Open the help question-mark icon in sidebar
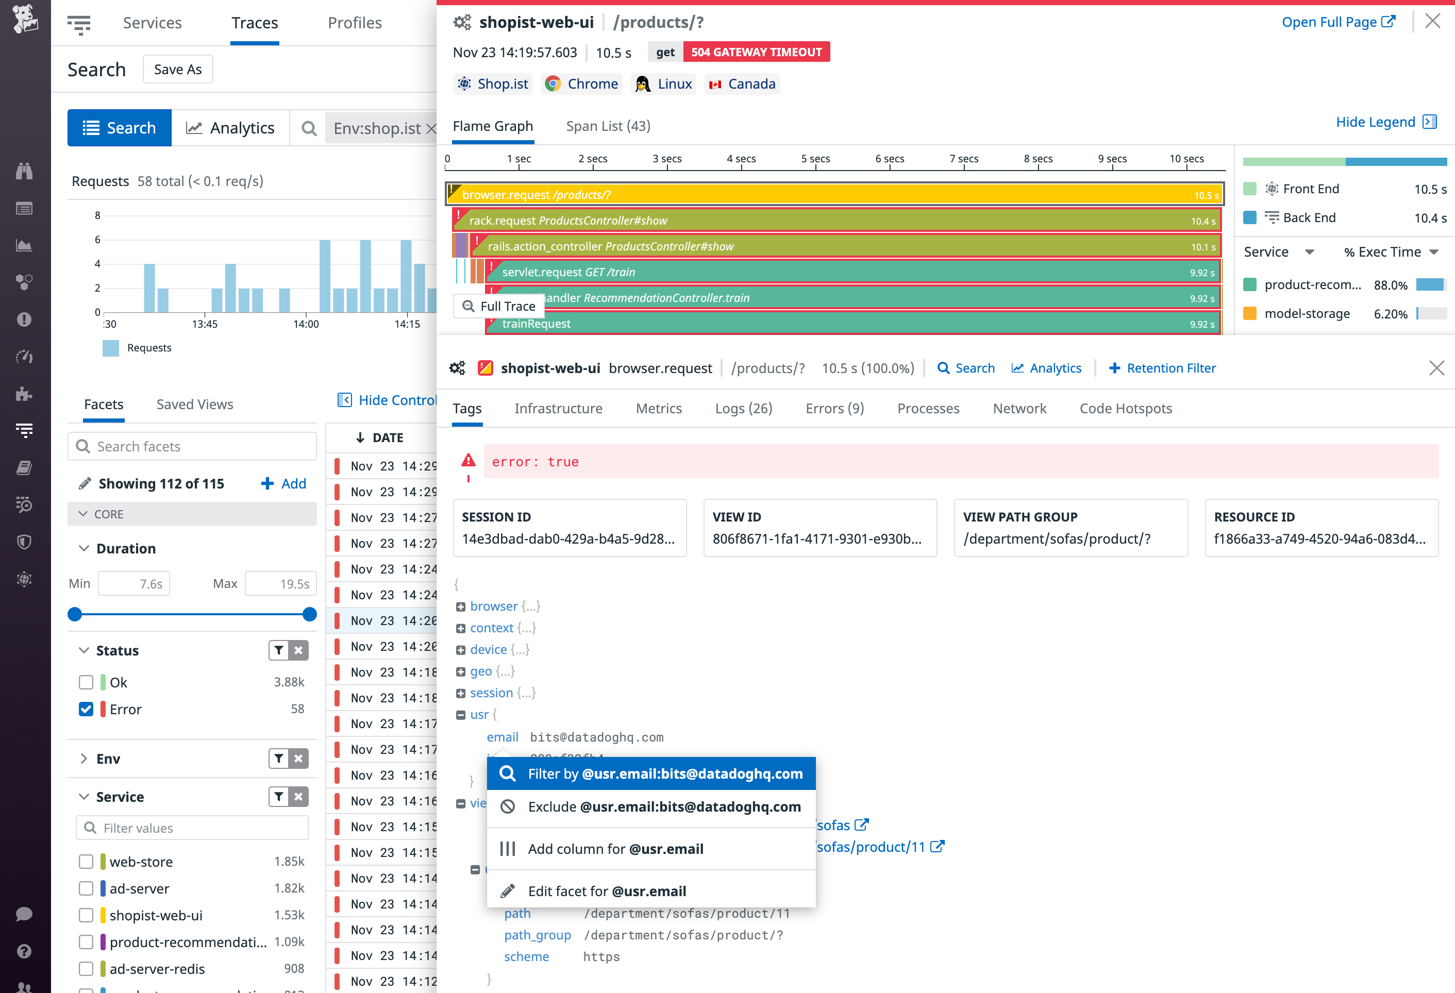This screenshot has width=1455, height=993. point(24,950)
